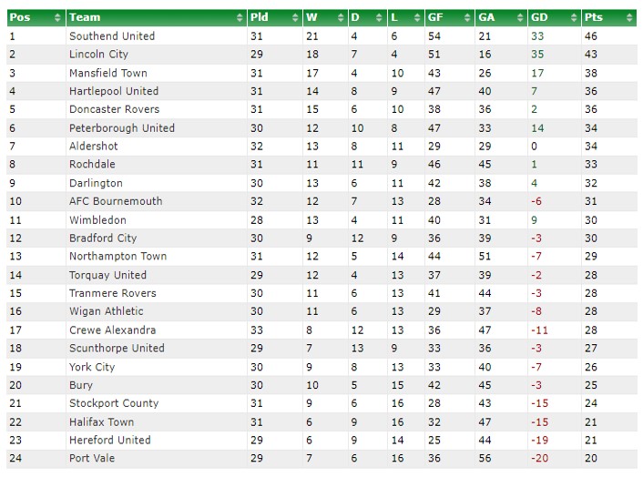Click Lincoln City's goal difference value 35
The height and width of the screenshot is (477, 643).
tap(537, 54)
